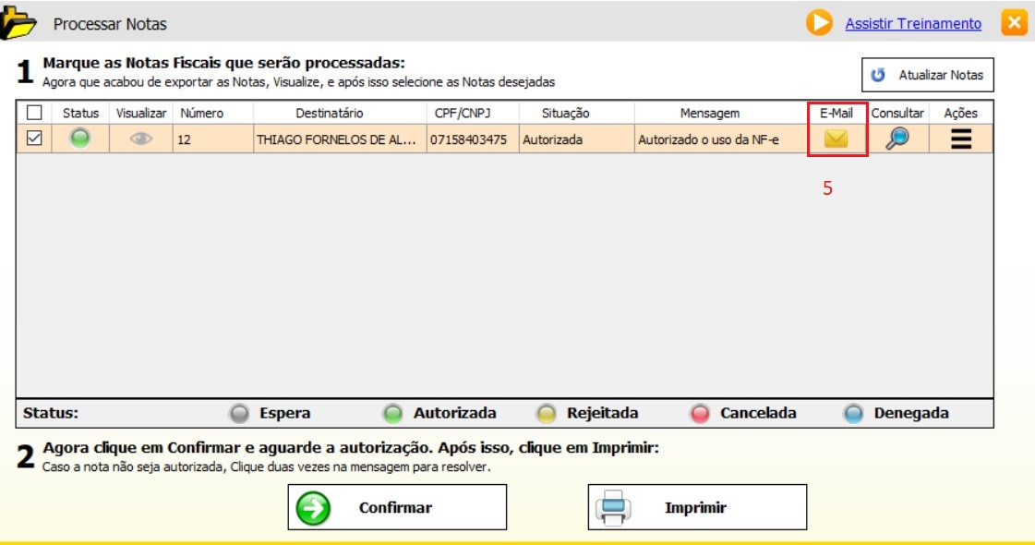
Task: Click the printer icon in Imprimir button
Action: [x=613, y=507]
